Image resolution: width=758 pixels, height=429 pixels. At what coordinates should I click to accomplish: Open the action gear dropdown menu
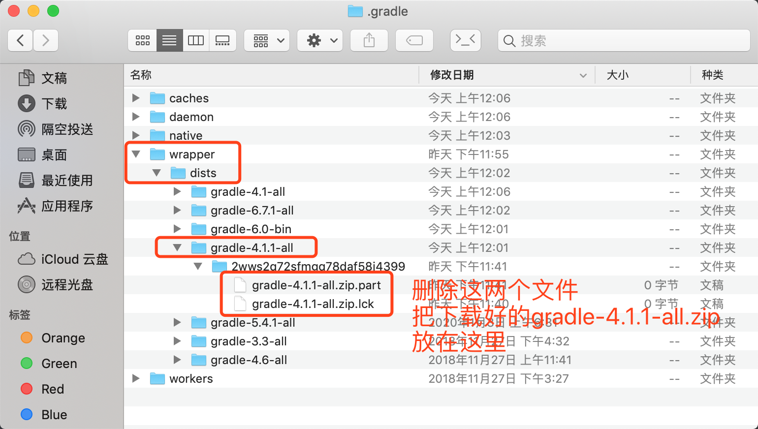coord(319,40)
